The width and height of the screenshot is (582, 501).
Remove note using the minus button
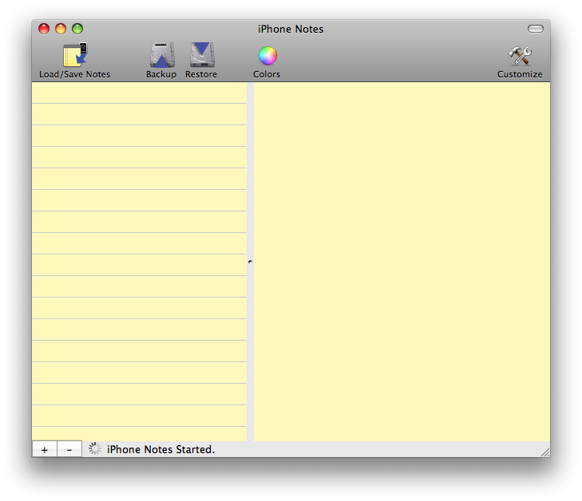69,449
